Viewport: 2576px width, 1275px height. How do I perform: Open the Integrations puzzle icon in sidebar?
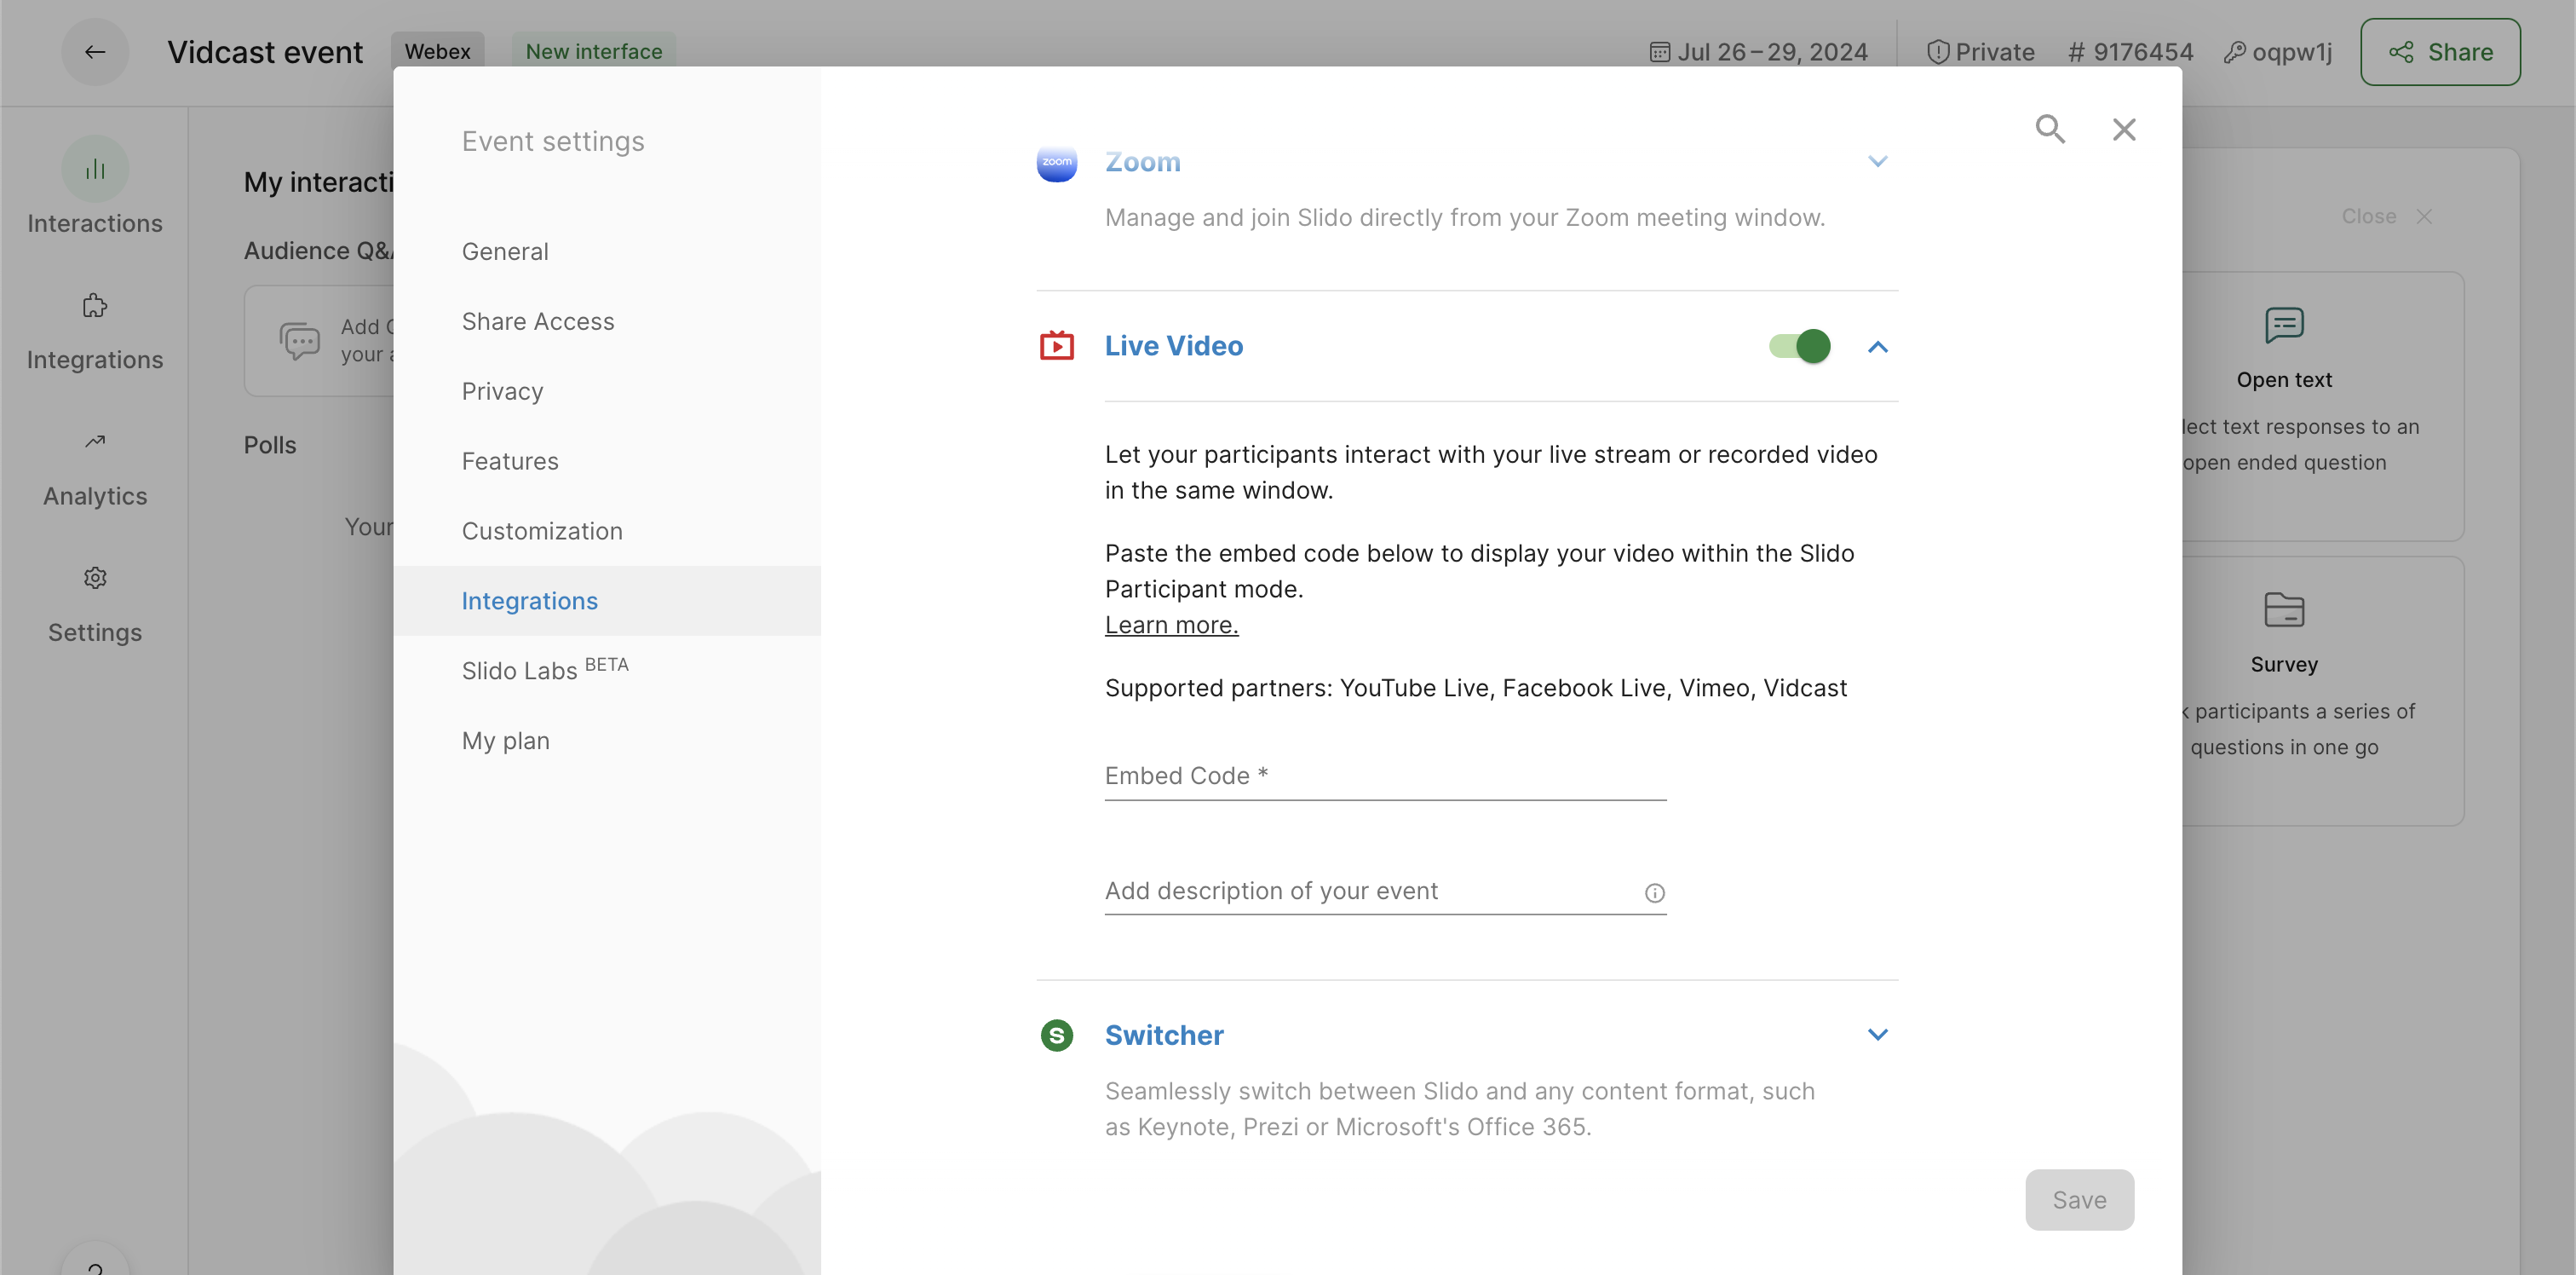coord(95,306)
